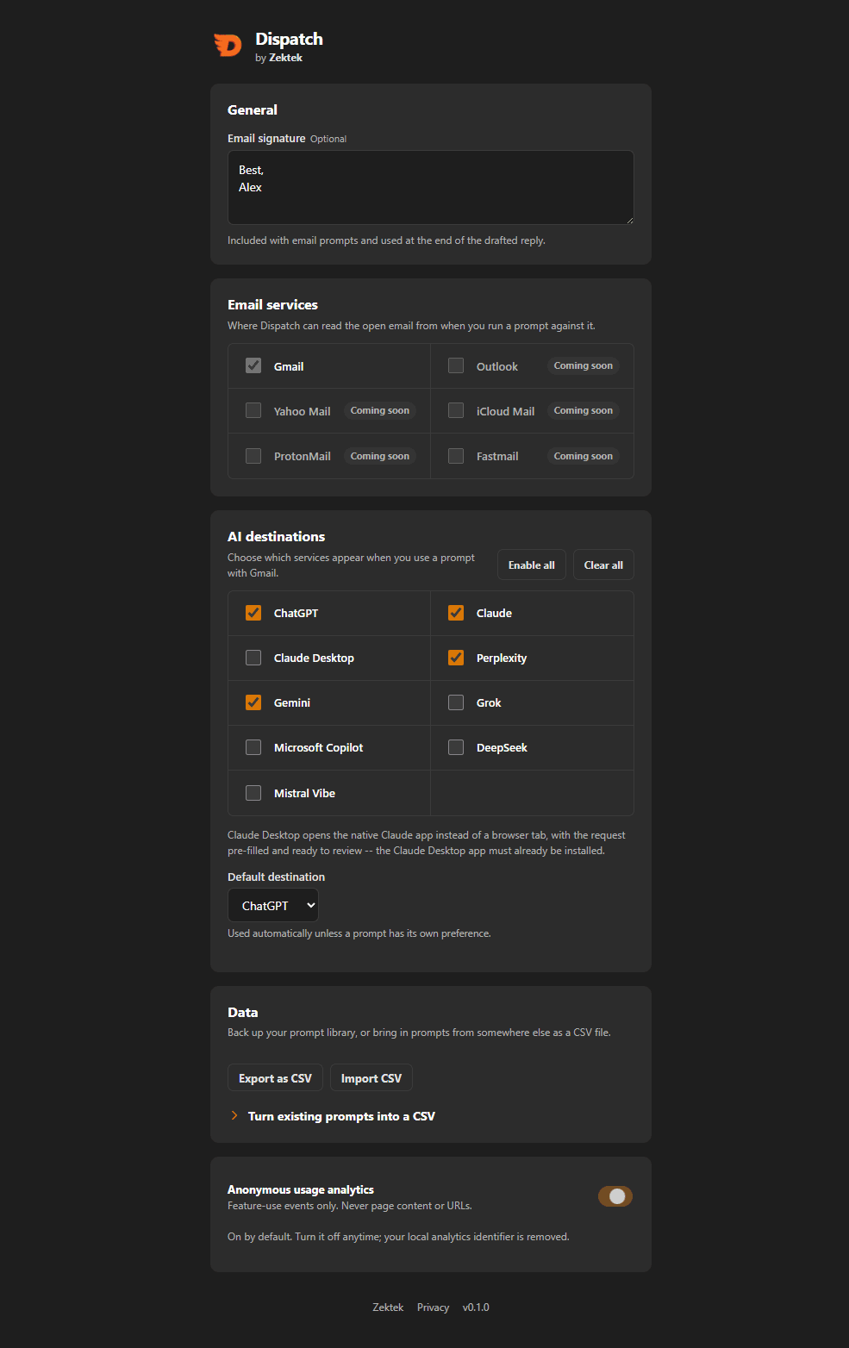
Task: Click the General section heading
Action: [x=253, y=109]
